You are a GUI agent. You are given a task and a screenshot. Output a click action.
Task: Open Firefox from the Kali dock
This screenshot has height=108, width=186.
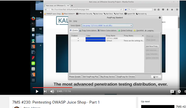pyautogui.click(x=33, y=18)
